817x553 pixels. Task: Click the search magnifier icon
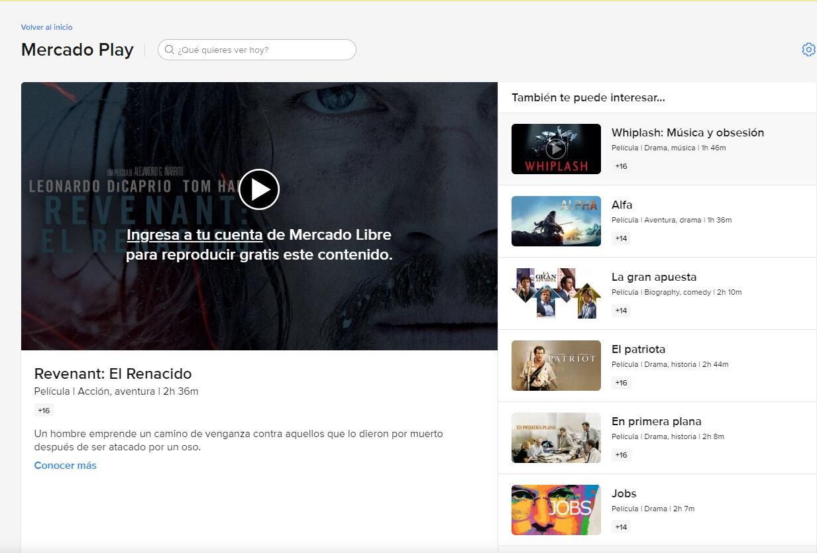170,50
